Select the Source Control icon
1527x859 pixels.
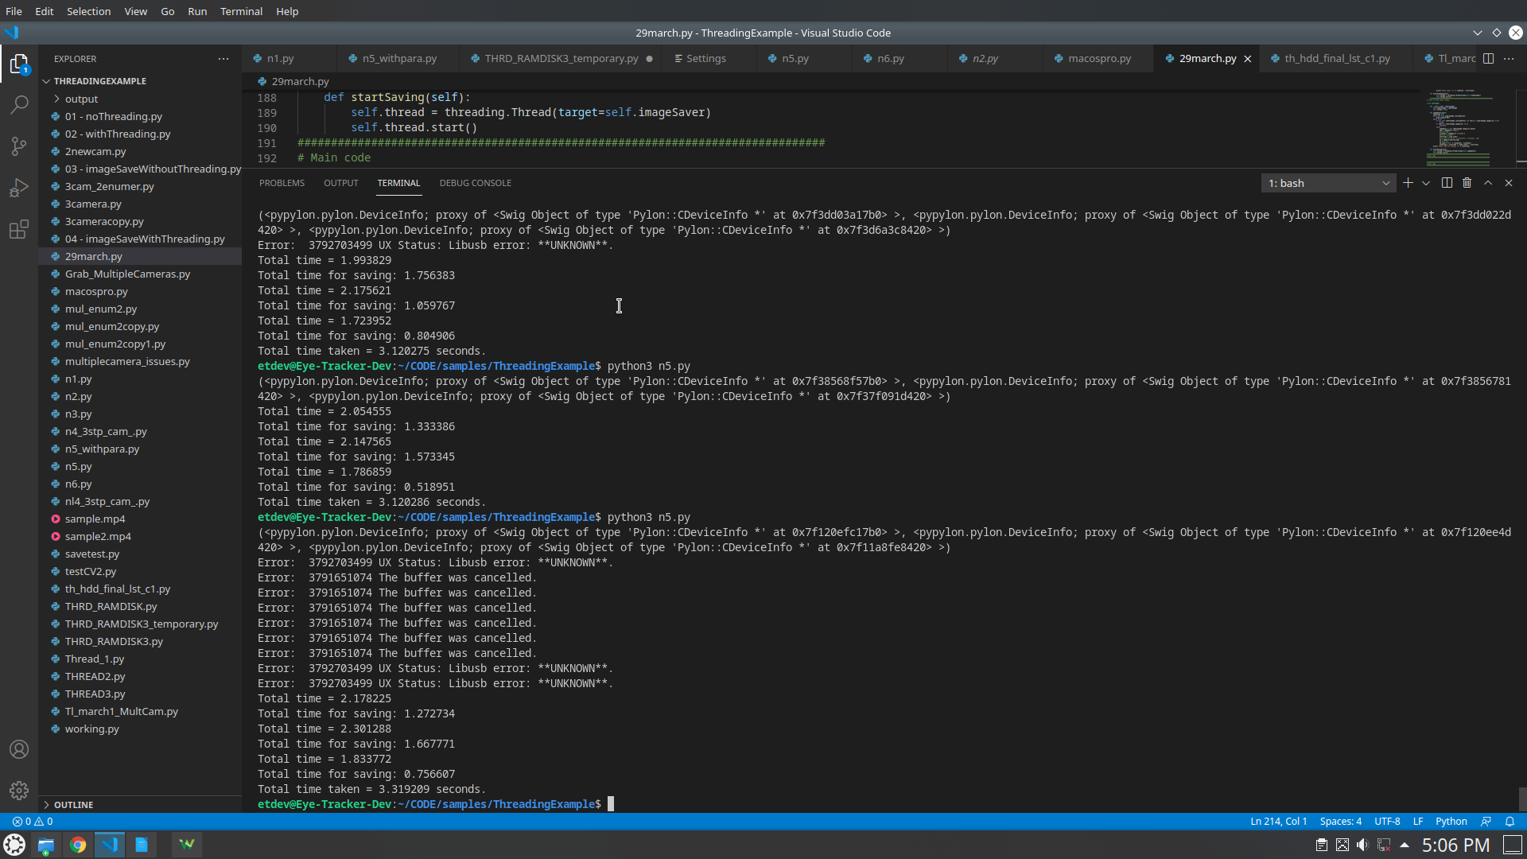[19, 146]
